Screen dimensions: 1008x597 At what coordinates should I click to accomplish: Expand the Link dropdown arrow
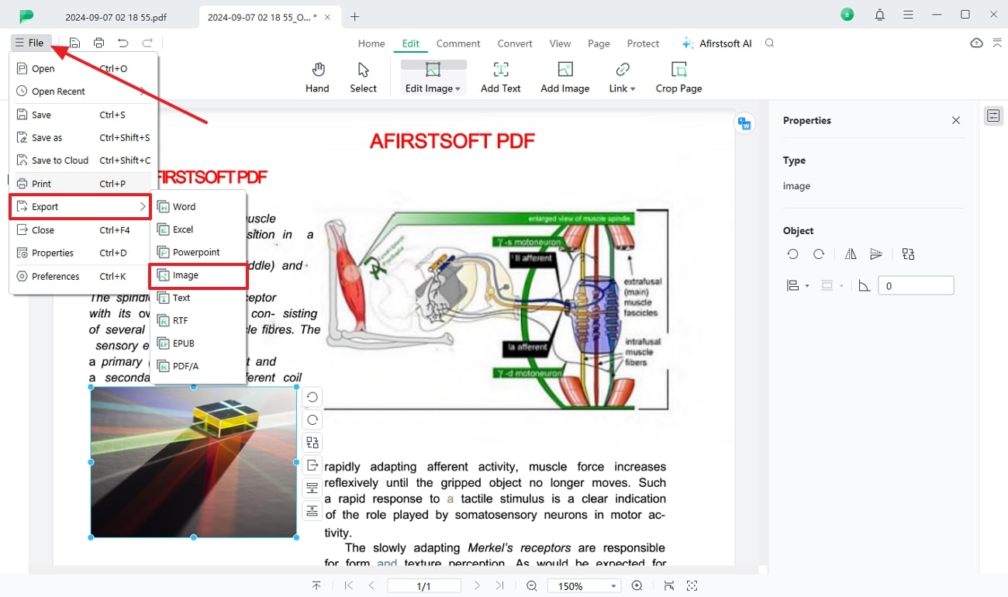tap(633, 89)
